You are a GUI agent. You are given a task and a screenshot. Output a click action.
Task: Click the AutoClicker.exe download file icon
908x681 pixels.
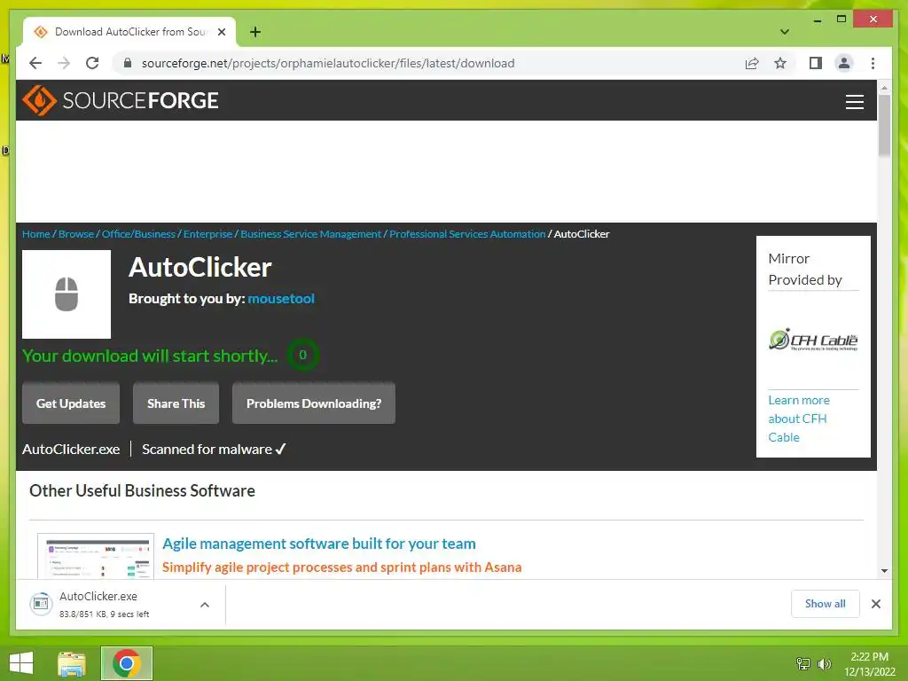41,604
